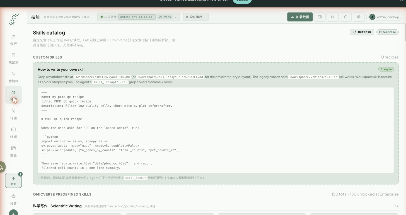
Task: Click the 科学写作 · Scientific Writing category heading
Action: click(57, 206)
